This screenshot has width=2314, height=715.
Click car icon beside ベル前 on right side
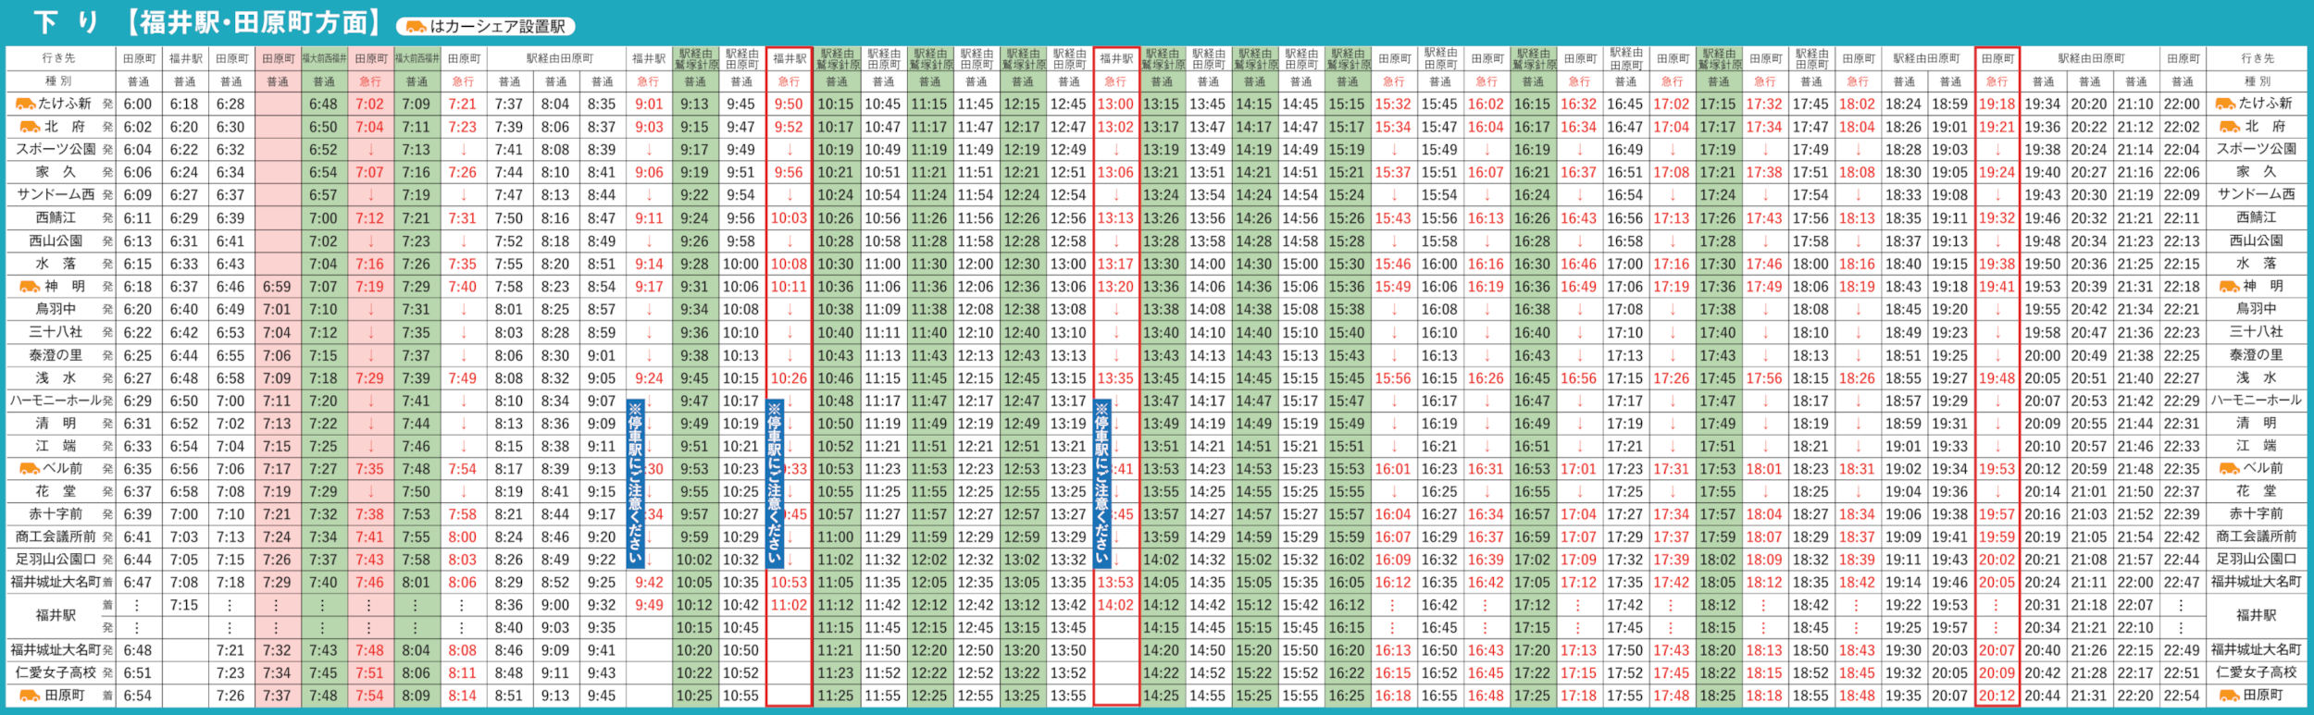(x=2229, y=469)
